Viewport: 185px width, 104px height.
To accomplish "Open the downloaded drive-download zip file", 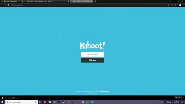I will click(10, 98).
